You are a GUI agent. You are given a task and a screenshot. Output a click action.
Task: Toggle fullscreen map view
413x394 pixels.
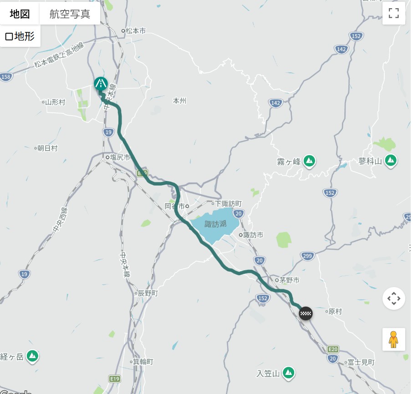(393, 13)
